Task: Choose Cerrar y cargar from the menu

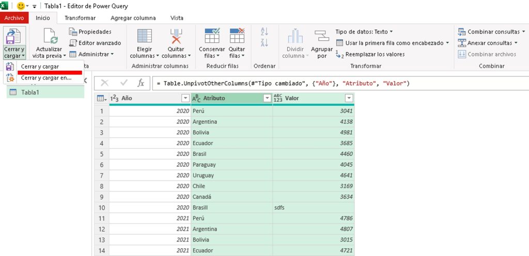Action: point(44,67)
